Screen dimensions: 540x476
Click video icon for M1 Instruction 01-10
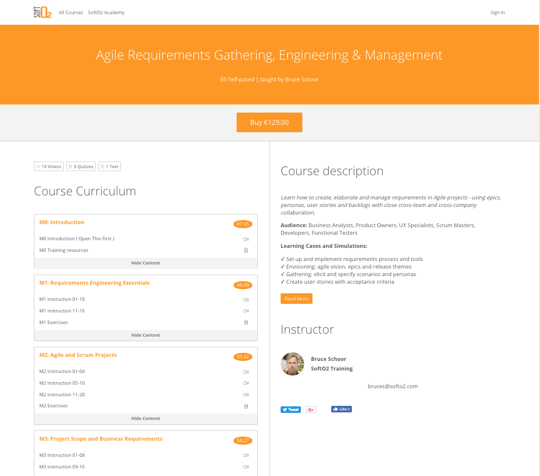[x=246, y=299]
